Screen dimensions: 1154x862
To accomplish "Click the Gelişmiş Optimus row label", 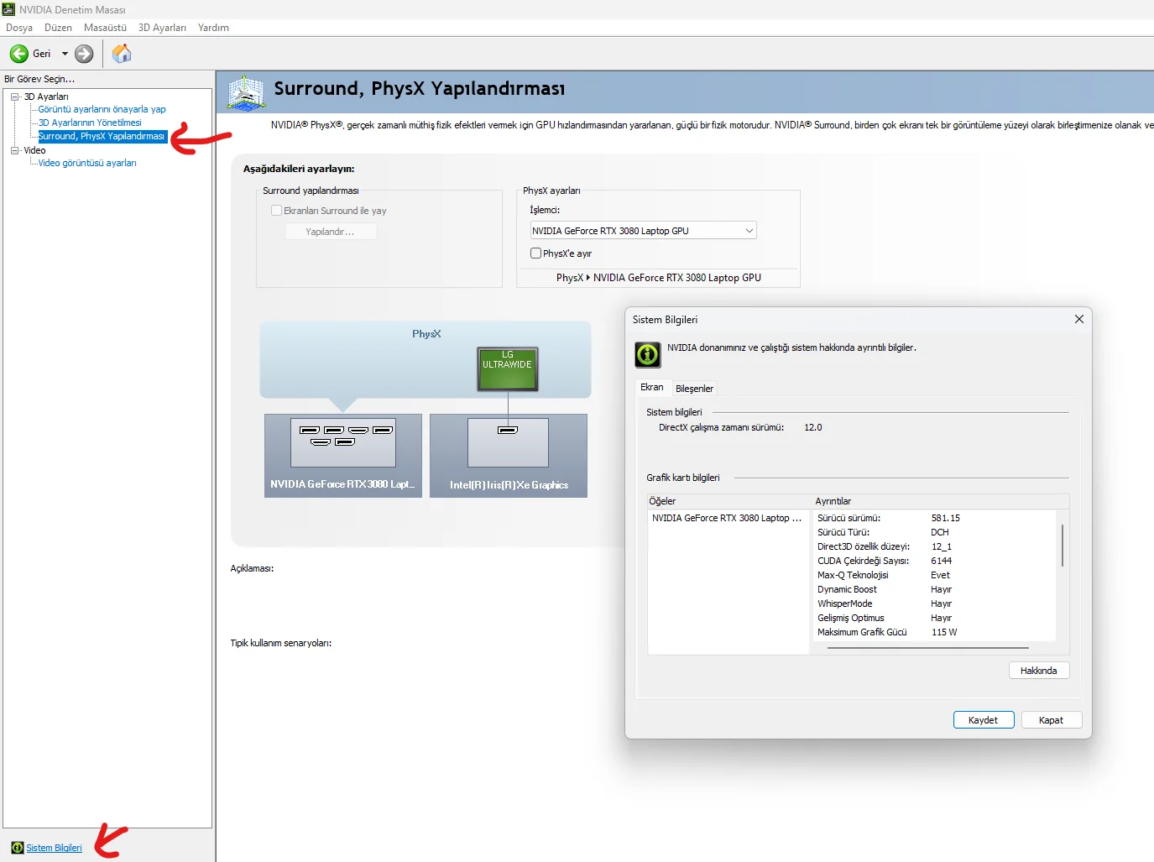I will coord(851,618).
